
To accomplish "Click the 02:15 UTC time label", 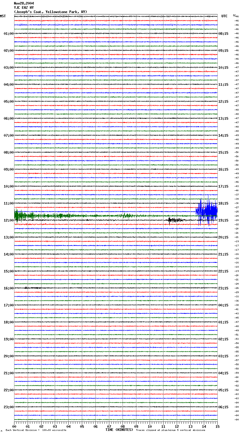I will tap(223, 339).
